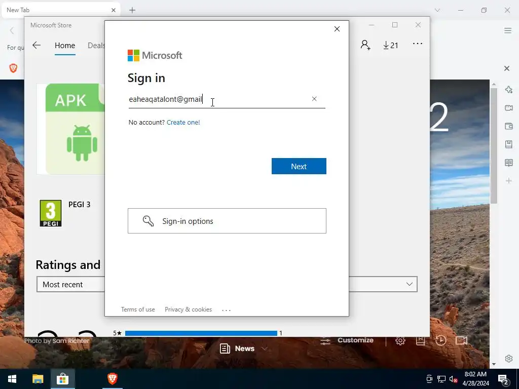This screenshot has height=389, width=519.
Task: Open bookmarks sidebar icon
Action: (x=509, y=144)
